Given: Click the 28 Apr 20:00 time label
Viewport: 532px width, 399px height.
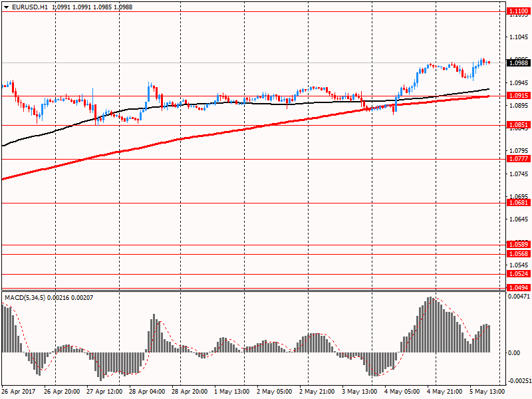Looking at the screenshot, I should click(x=190, y=392).
